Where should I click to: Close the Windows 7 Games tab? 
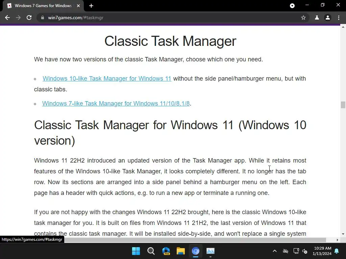point(78,6)
